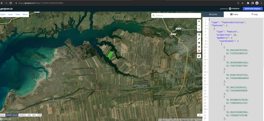Switch basemap to Dark
The image size is (264, 121).
tap(34, 115)
